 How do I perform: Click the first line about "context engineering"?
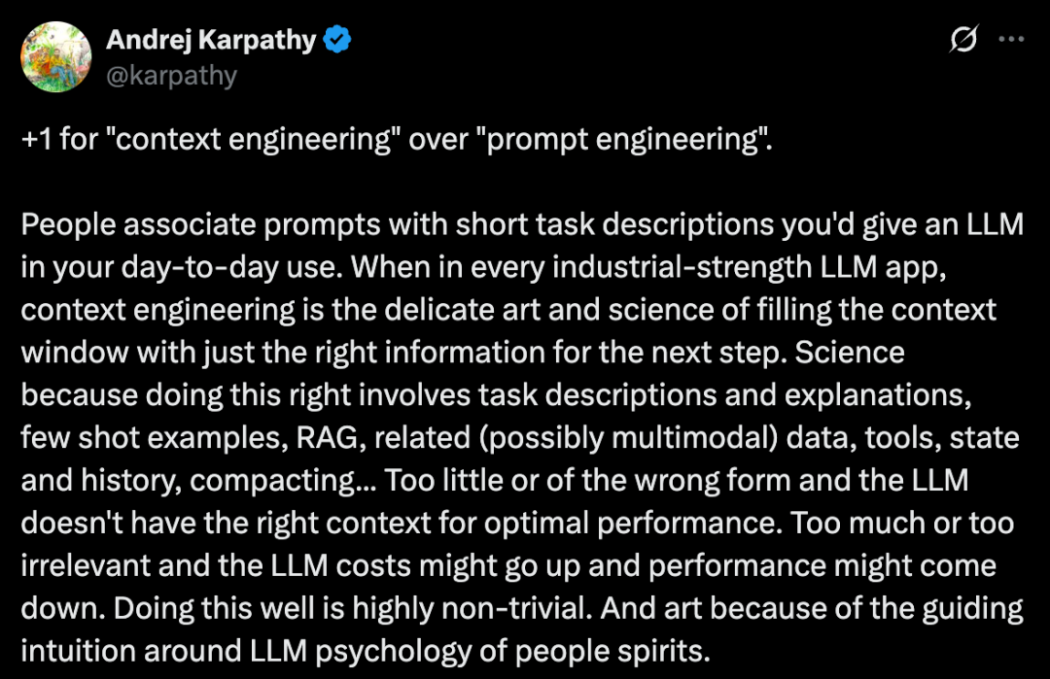(x=397, y=139)
